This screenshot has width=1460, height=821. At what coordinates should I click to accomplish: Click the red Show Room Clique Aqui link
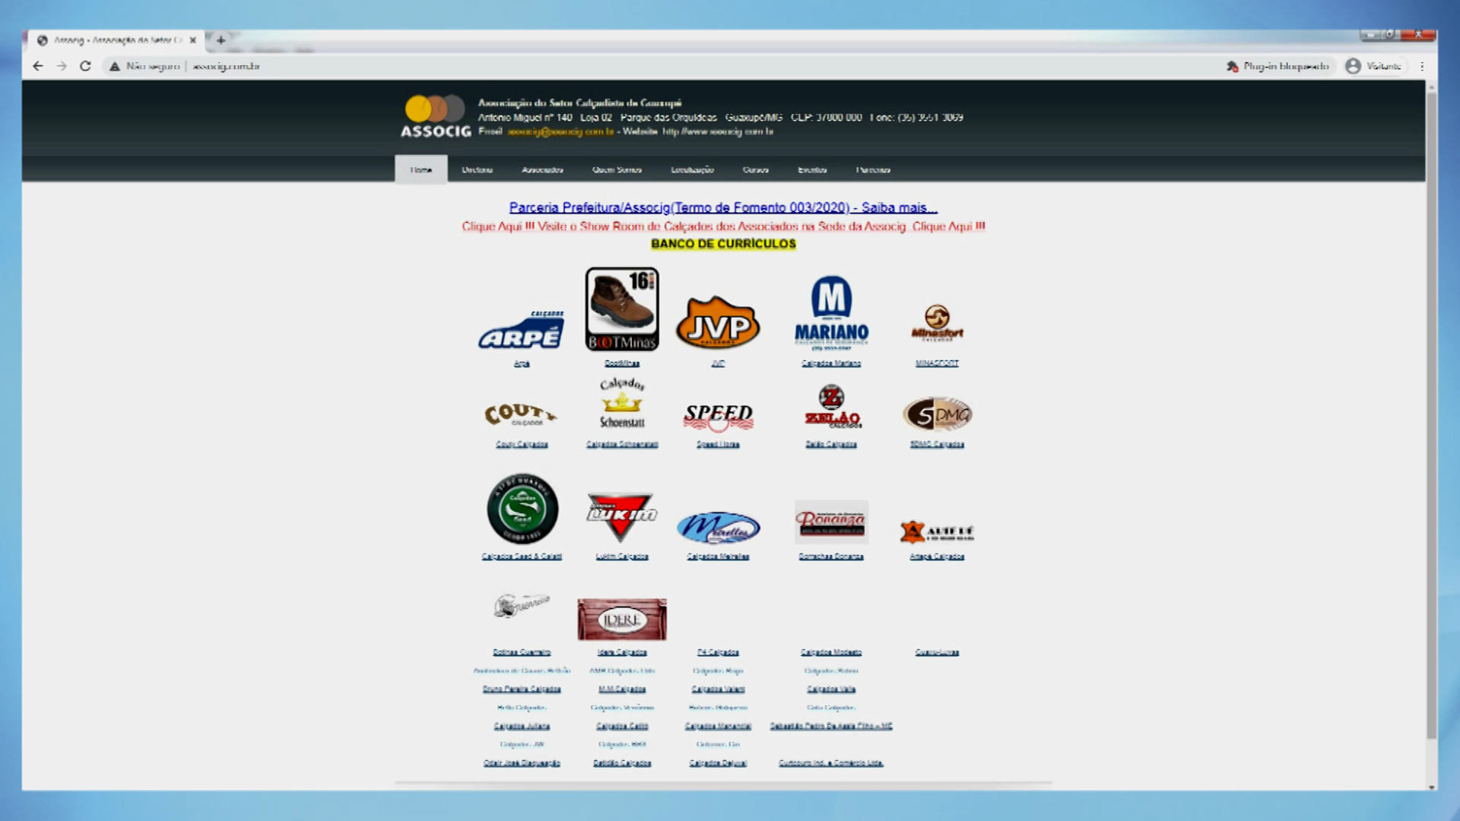point(723,227)
